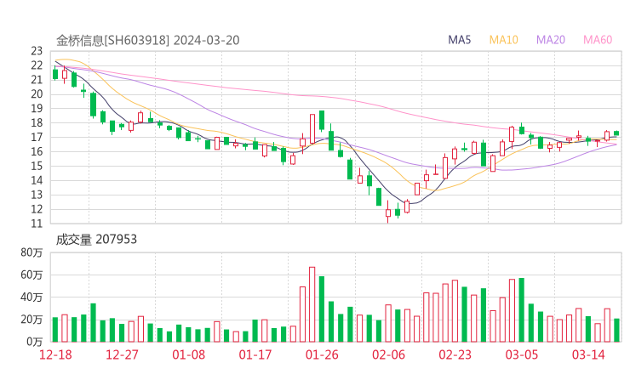Click the 40万 volume axis label

click(x=31, y=297)
